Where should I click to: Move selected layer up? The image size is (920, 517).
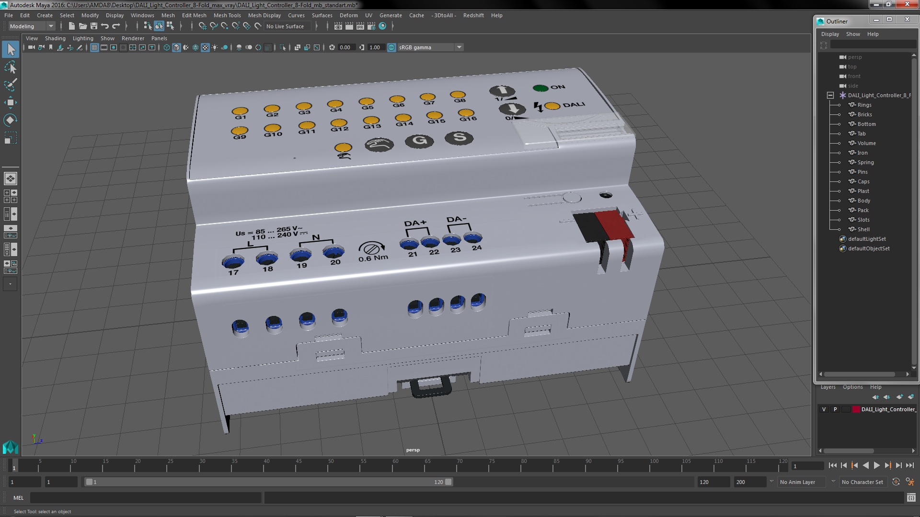coord(875,397)
